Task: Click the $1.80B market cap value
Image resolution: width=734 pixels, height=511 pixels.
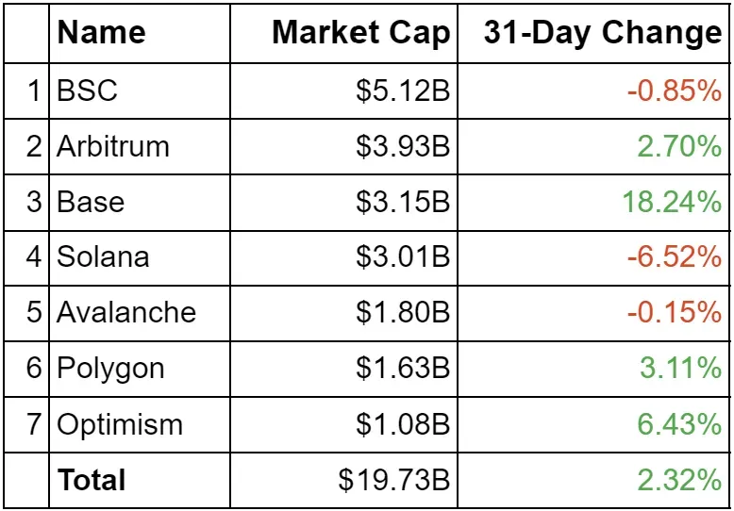Action: click(x=403, y=312)
